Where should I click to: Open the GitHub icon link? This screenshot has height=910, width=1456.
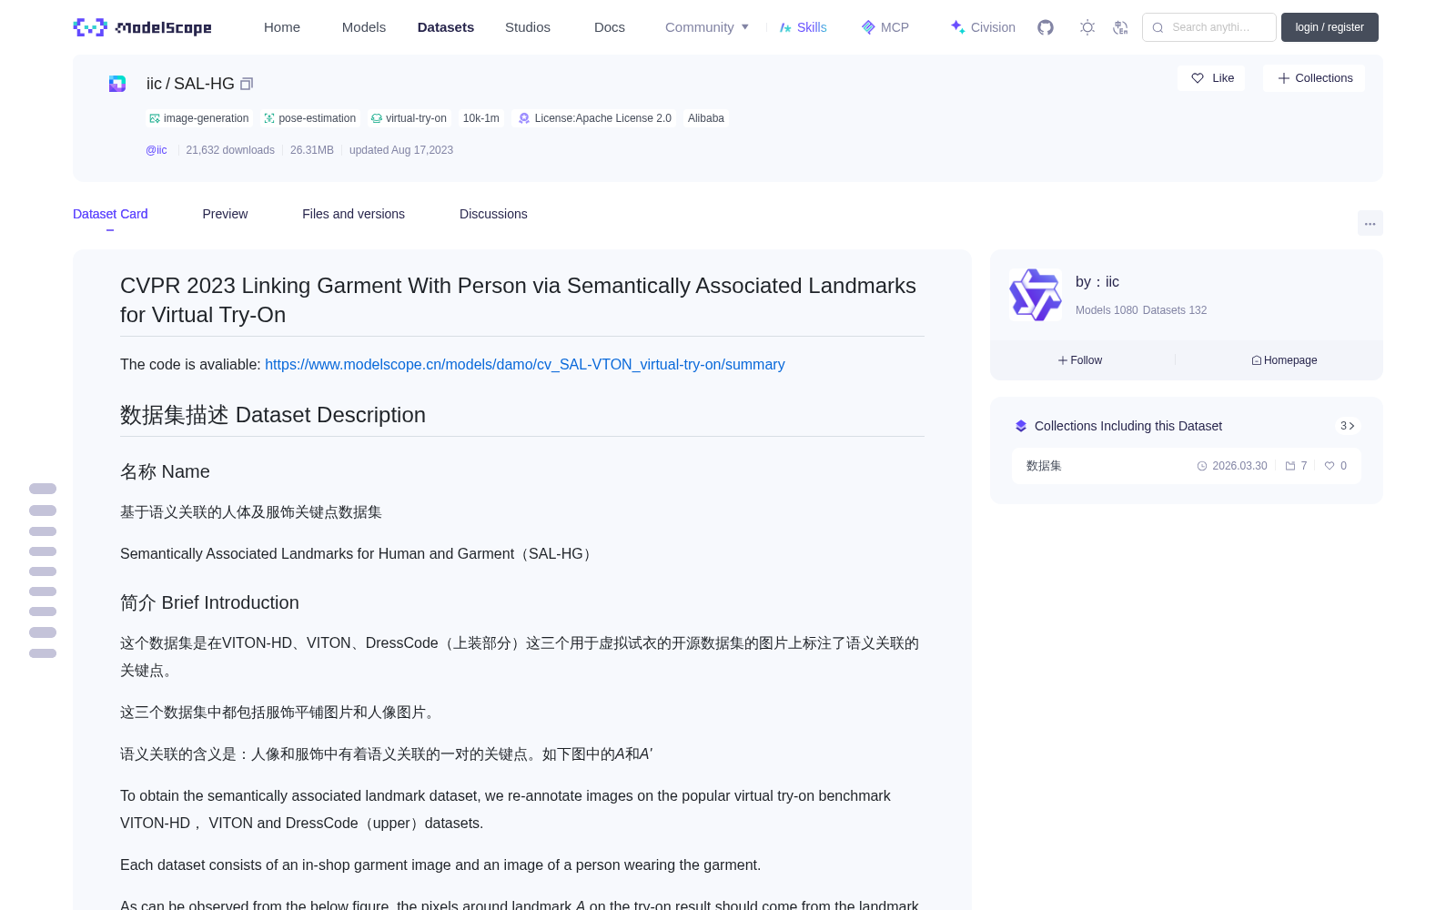[x=1046, y=27]
